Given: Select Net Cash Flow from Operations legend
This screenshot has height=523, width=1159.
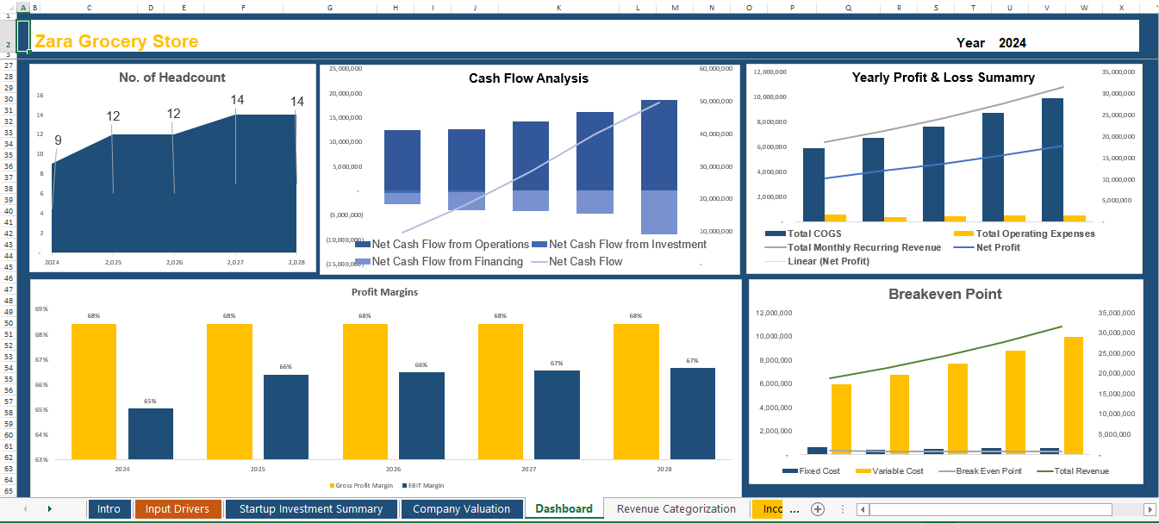Looking at the screenshot, I should pos(441,245).
